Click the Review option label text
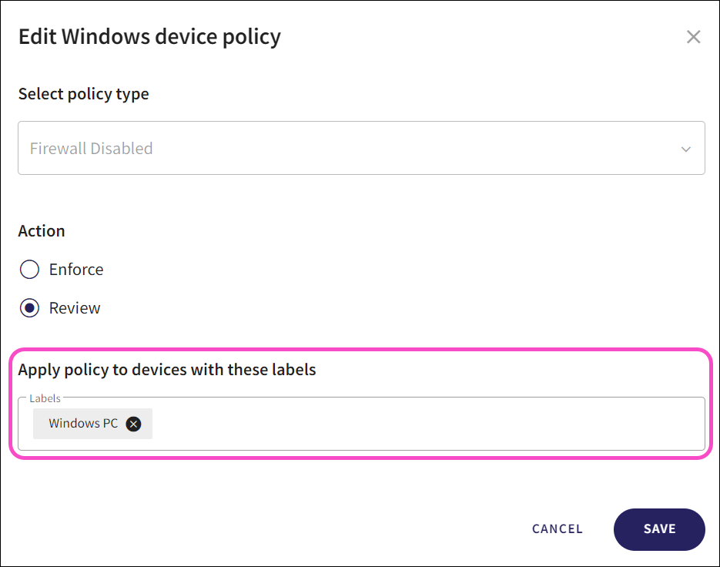The width and height of the screenshot is (720, 567). tap(75, 308)
